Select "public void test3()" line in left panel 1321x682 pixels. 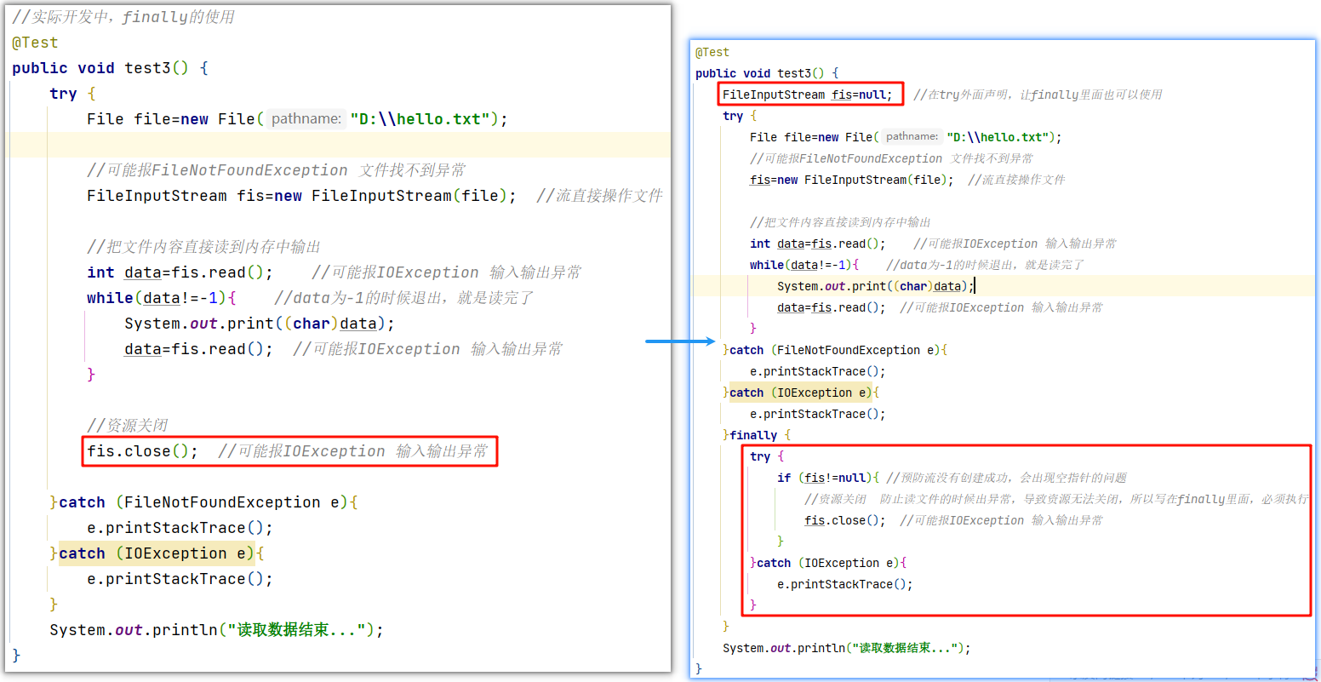pos(110,68)
